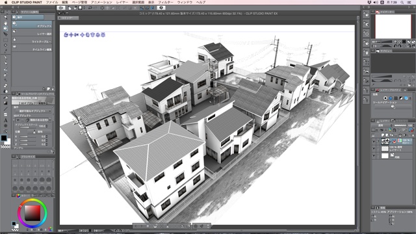Click the Open file icon
The width and height of the screenshot is (416, 234).
(75, 8)
